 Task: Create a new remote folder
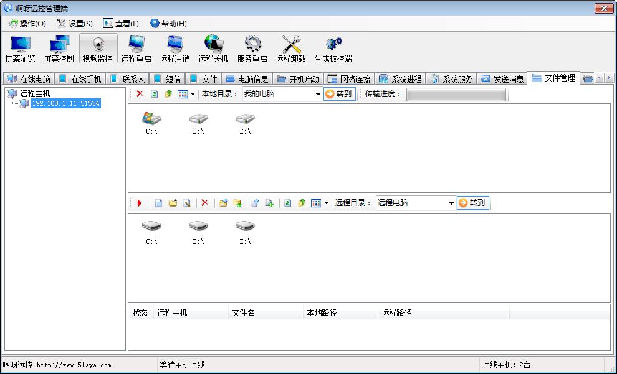click(173, 203)
